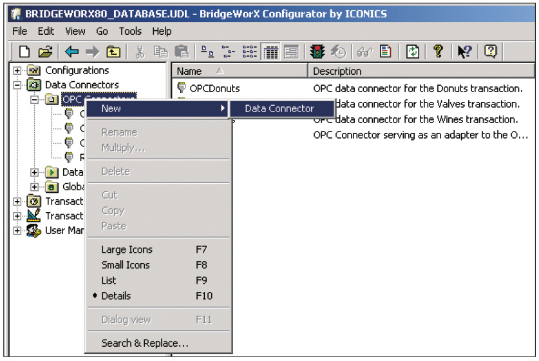Click the Open folder toolbar icon
Viewport: 539px width, 361px height.
click(x=45, y=52)
